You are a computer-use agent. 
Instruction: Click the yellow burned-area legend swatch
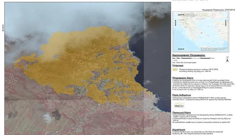tap(175, 70)
